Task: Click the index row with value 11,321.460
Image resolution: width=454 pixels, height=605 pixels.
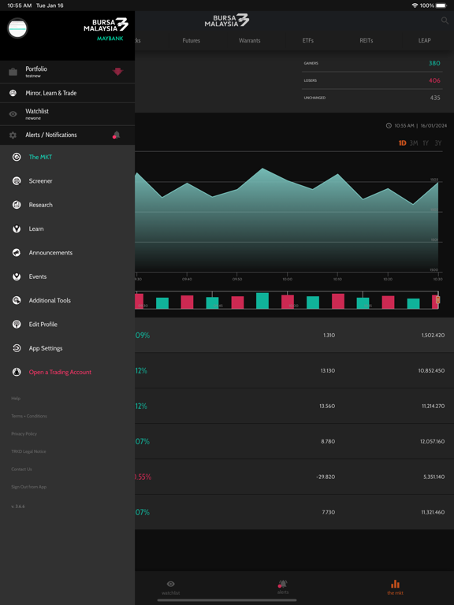Action: point(295,512)
